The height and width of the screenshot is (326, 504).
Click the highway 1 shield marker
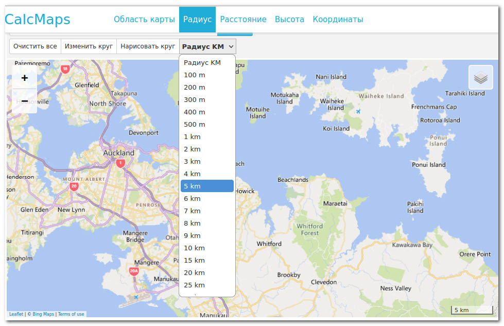coord(120,163)
